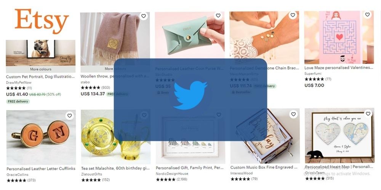Screen dimensions: 381x190
Task: Click the Twitter bird logo overlay
Action: point(190,95)
